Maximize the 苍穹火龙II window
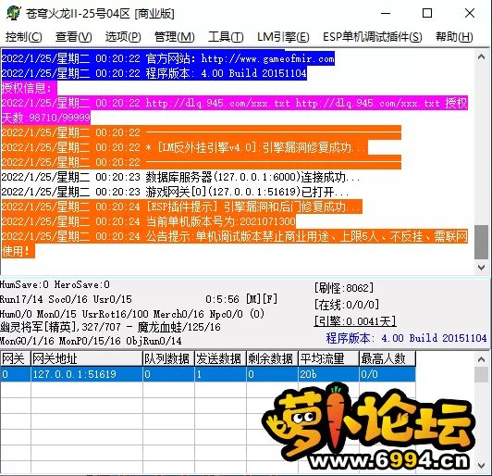 (x=427, y=13)
